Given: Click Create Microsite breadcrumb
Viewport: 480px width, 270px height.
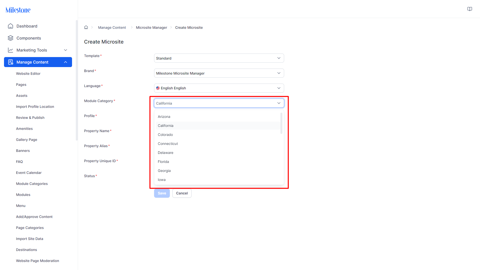Looking at the screenshot, I should [189, 28].
